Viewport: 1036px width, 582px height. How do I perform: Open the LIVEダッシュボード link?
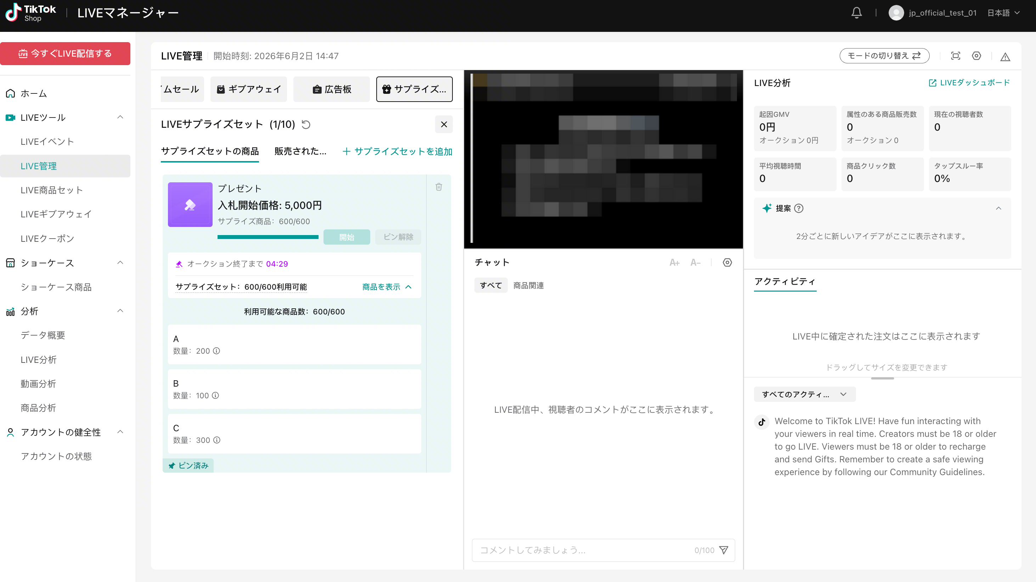969,83
